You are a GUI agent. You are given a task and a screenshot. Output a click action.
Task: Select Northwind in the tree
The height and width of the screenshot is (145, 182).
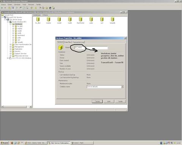click(21, 35)
